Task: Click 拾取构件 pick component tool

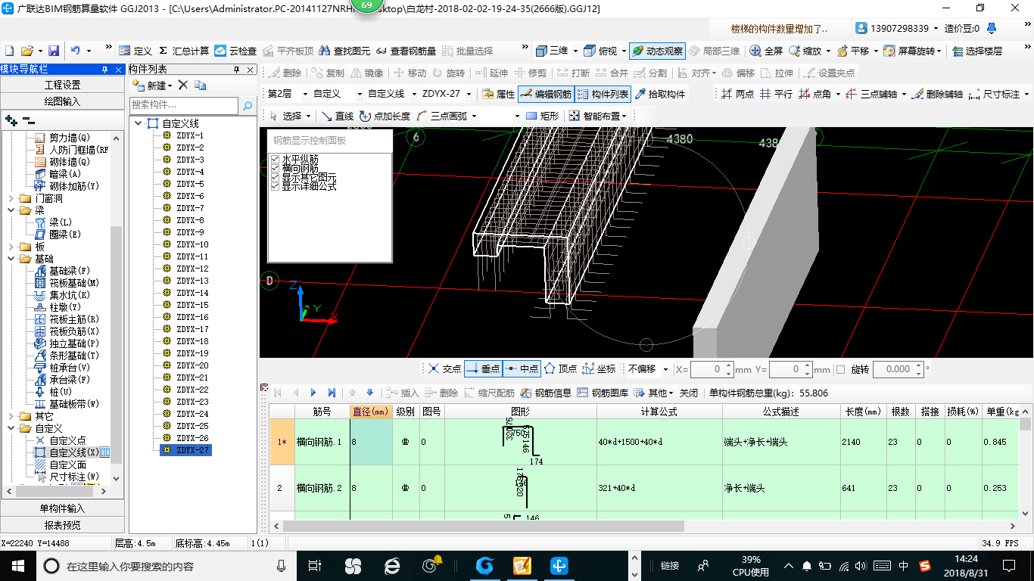Action: [659, 94]
